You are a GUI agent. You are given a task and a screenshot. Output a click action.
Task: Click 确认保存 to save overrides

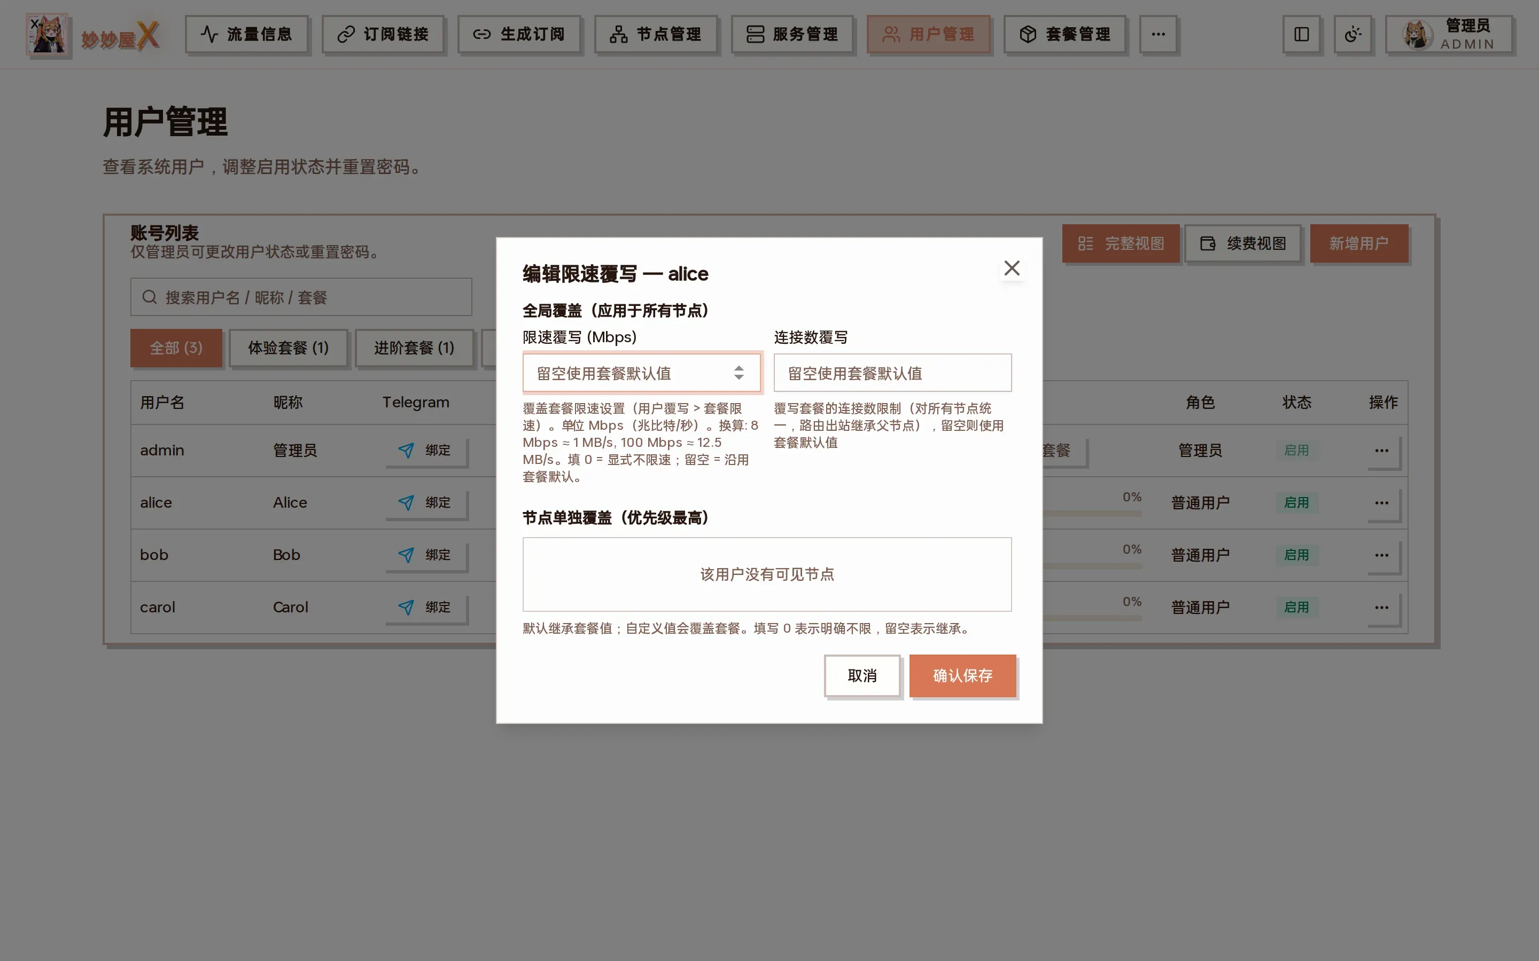(x=962, y=675)
